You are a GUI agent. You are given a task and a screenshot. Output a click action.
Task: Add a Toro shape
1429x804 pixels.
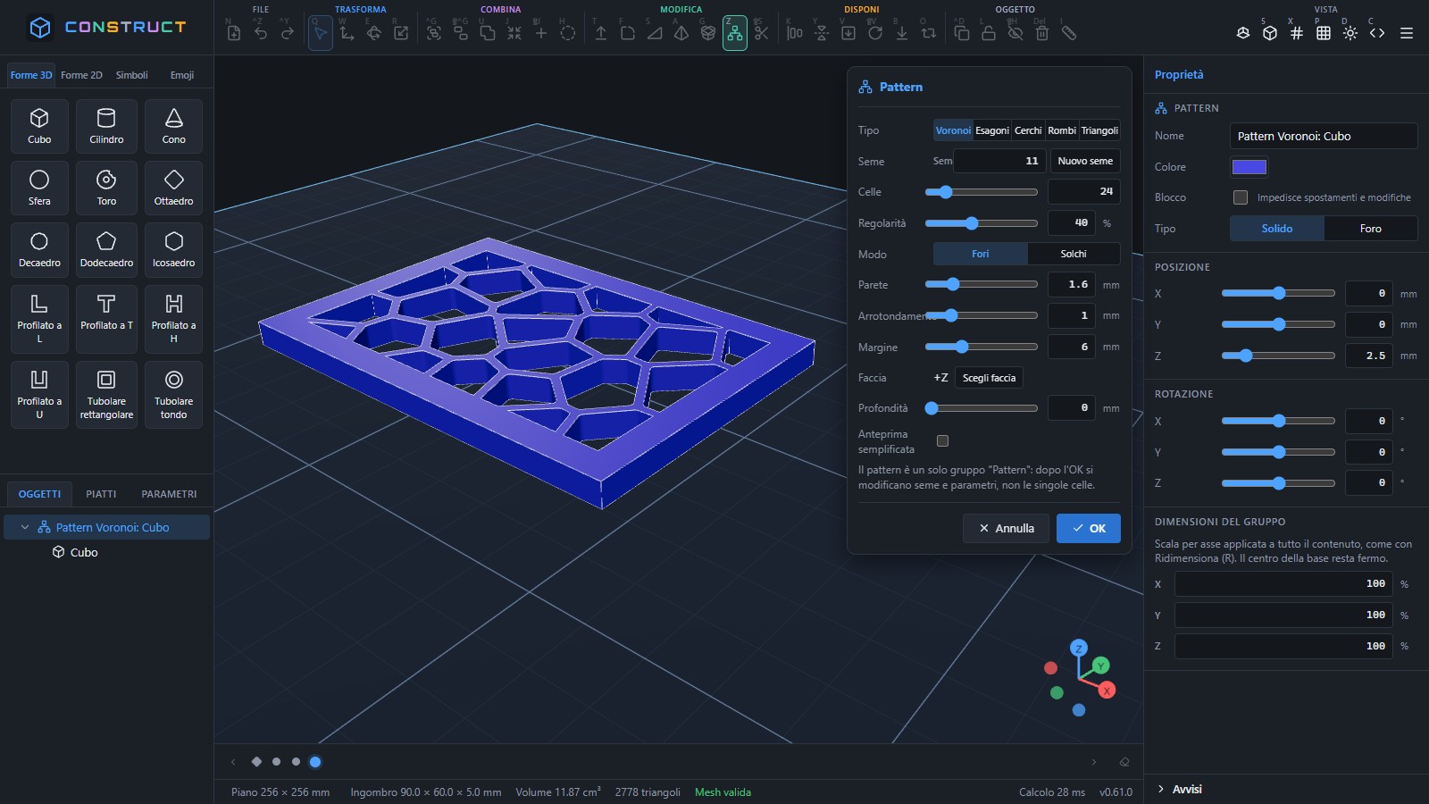click(x=106, y=188)
